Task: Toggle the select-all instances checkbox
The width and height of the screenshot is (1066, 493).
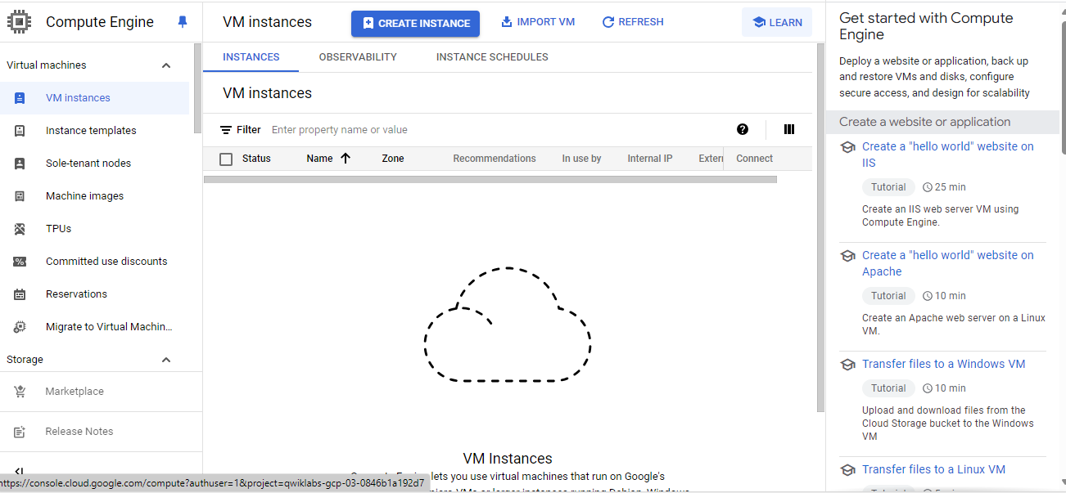Action: (226, 159)
